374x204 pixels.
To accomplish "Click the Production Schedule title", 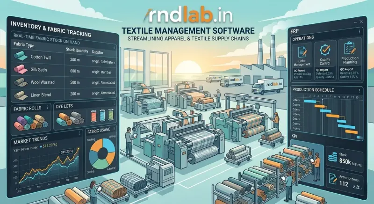I will tap(313, 90).
